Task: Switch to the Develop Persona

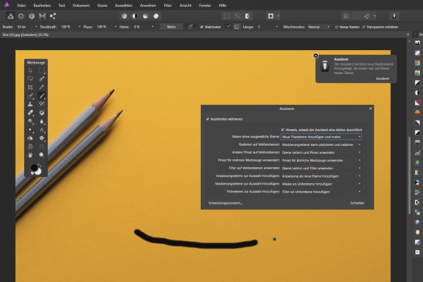Action: point(32,16)
